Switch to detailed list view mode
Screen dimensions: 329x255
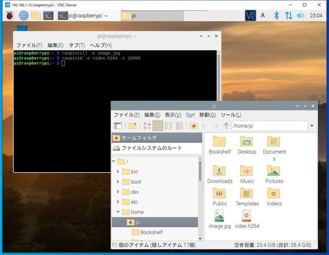point(179,126)
